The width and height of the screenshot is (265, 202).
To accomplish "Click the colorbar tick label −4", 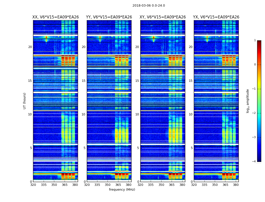I will (x=254, y=162).
